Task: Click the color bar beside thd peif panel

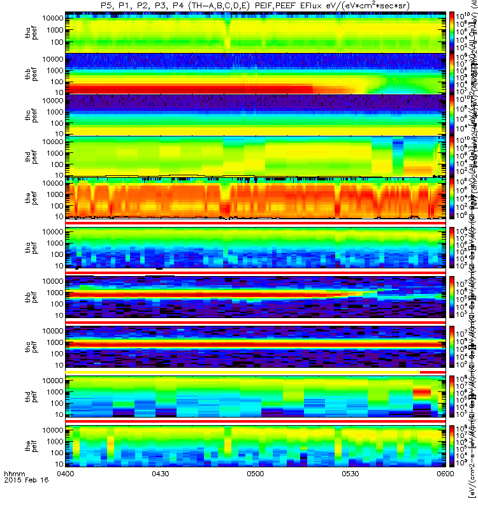Action: point(452,397)
